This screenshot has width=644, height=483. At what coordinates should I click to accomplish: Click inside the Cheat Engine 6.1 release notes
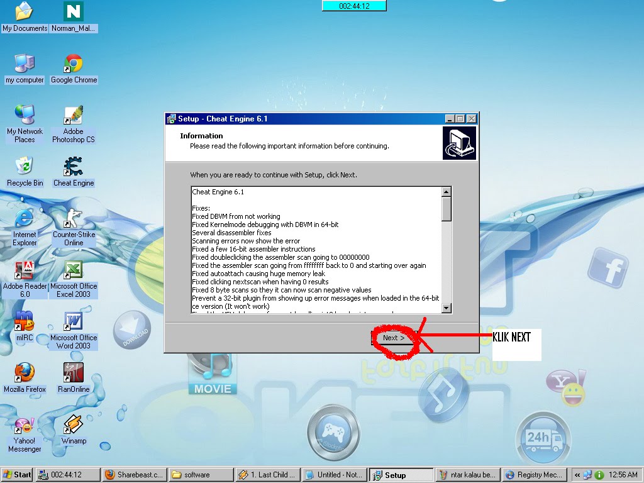pos(316,250)
